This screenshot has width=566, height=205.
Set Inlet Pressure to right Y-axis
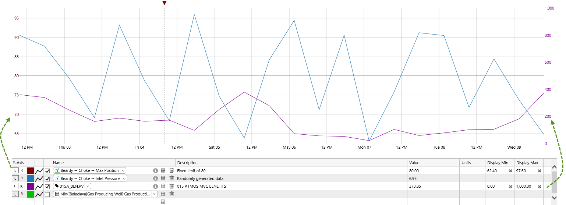coord(21,178)
